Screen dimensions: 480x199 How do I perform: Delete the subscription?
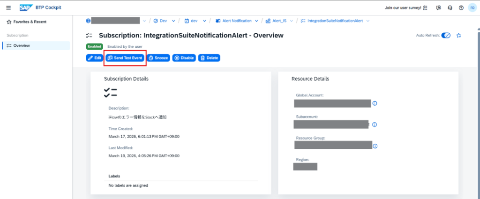[209, 58]
